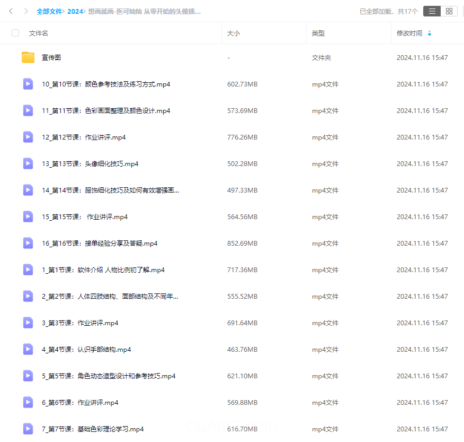Navigate to 2024 breadcrumb folder

[x=75, y=11]
